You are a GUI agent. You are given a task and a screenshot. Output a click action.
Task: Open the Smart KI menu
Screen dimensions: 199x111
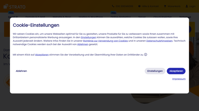tap(13, 17)
